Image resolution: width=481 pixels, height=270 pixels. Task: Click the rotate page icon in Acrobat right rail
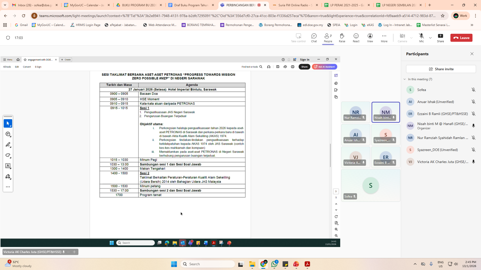click(x=336, y=216)
